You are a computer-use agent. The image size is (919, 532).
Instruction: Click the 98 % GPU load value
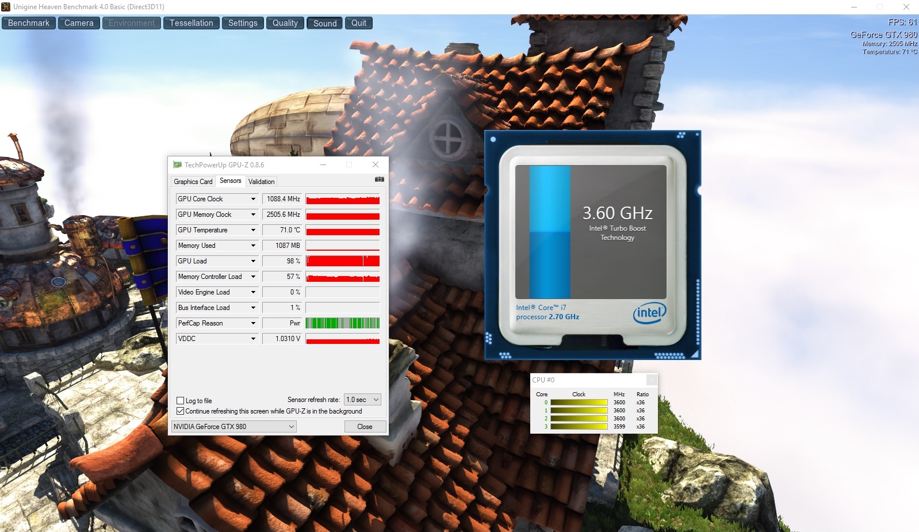point(282,261)
